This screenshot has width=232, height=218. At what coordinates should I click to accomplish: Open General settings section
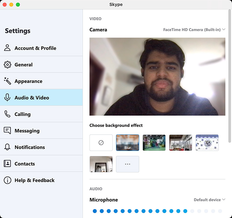coord(41,64)
